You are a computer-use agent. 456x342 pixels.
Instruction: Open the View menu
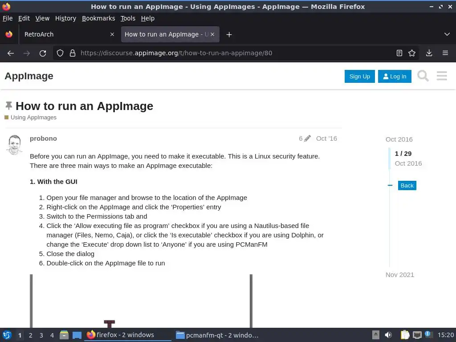coord(42,18)
